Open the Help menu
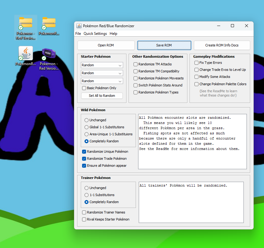Screen dimensions: 264x248 click(x=113, y=34)
